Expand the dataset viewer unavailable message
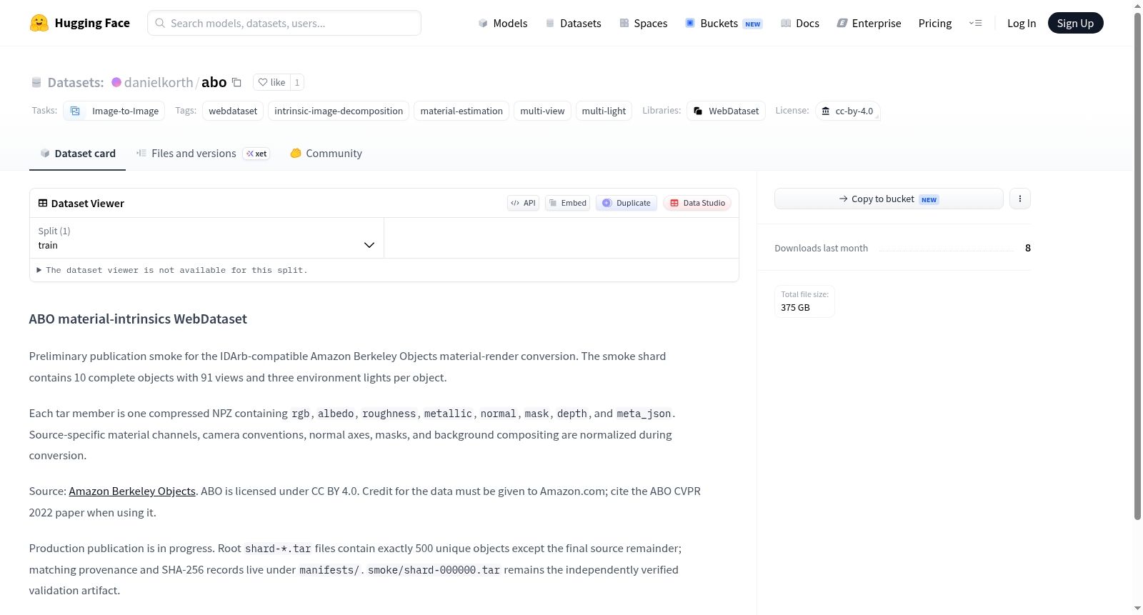 click(172, 270)
